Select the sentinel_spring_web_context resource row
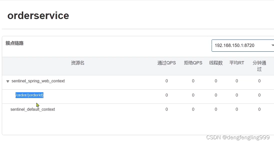The height and width of the screenshot is (143, 274). (38, 81)
